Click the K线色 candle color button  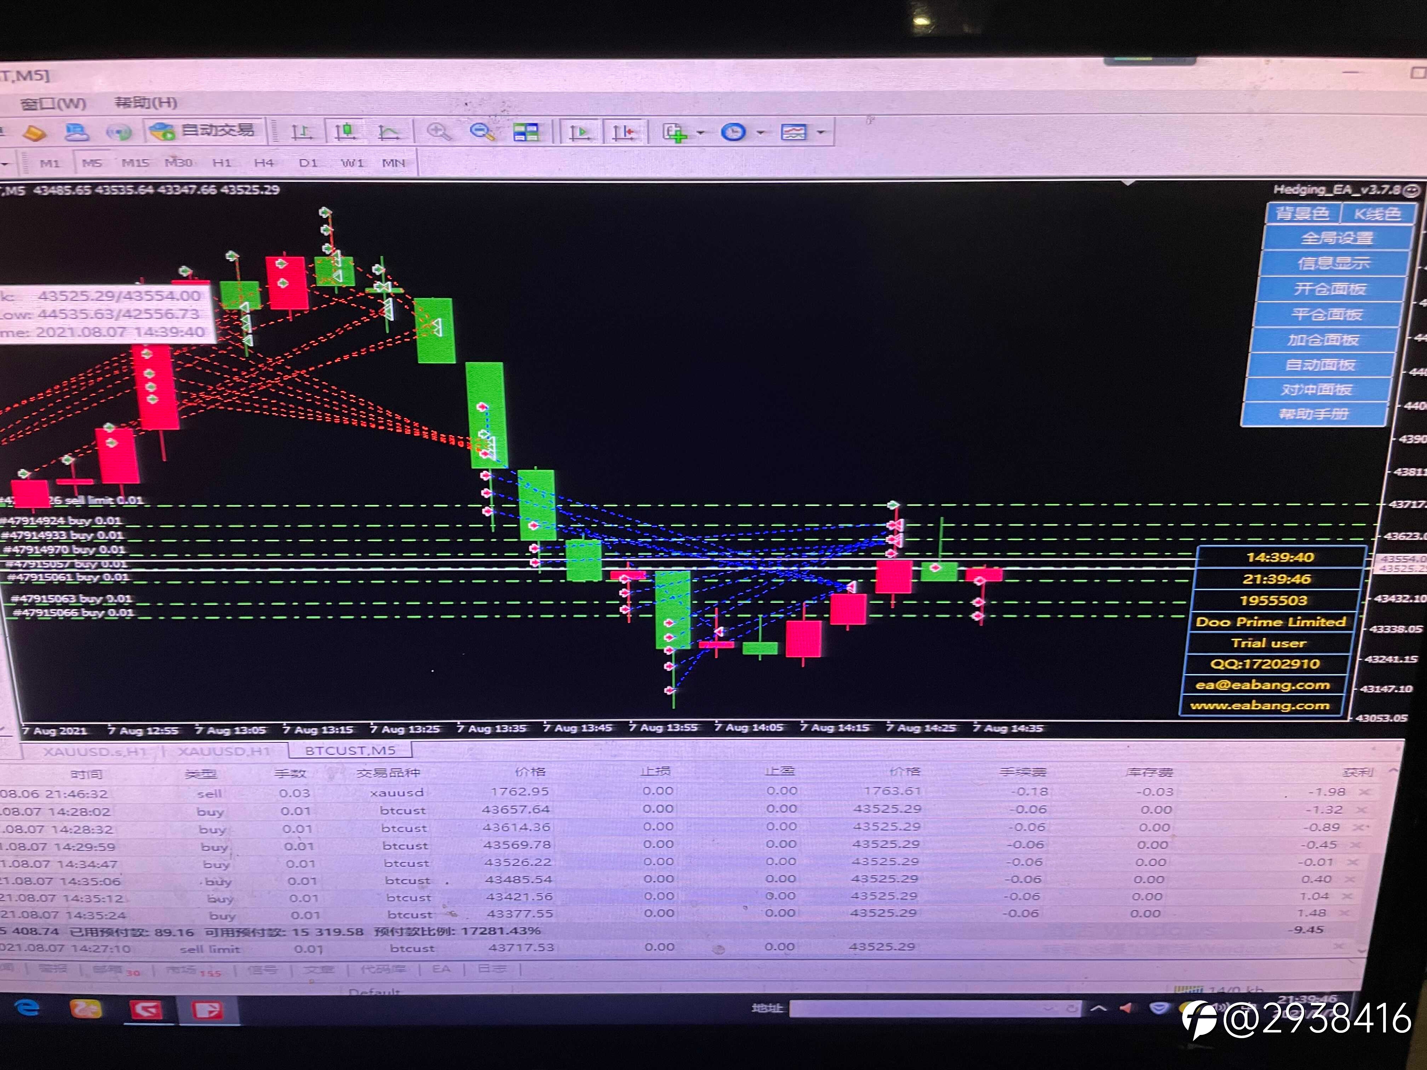(1377, 214)
